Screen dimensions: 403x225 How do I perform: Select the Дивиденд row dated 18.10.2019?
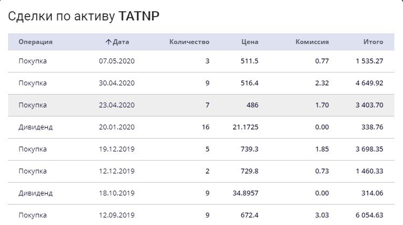point(201,193)
